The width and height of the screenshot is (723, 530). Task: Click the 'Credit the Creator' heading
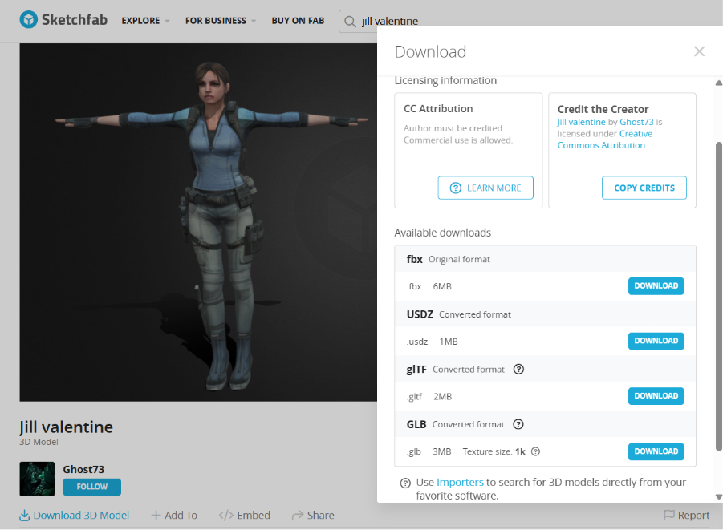(x=603, y=109)
